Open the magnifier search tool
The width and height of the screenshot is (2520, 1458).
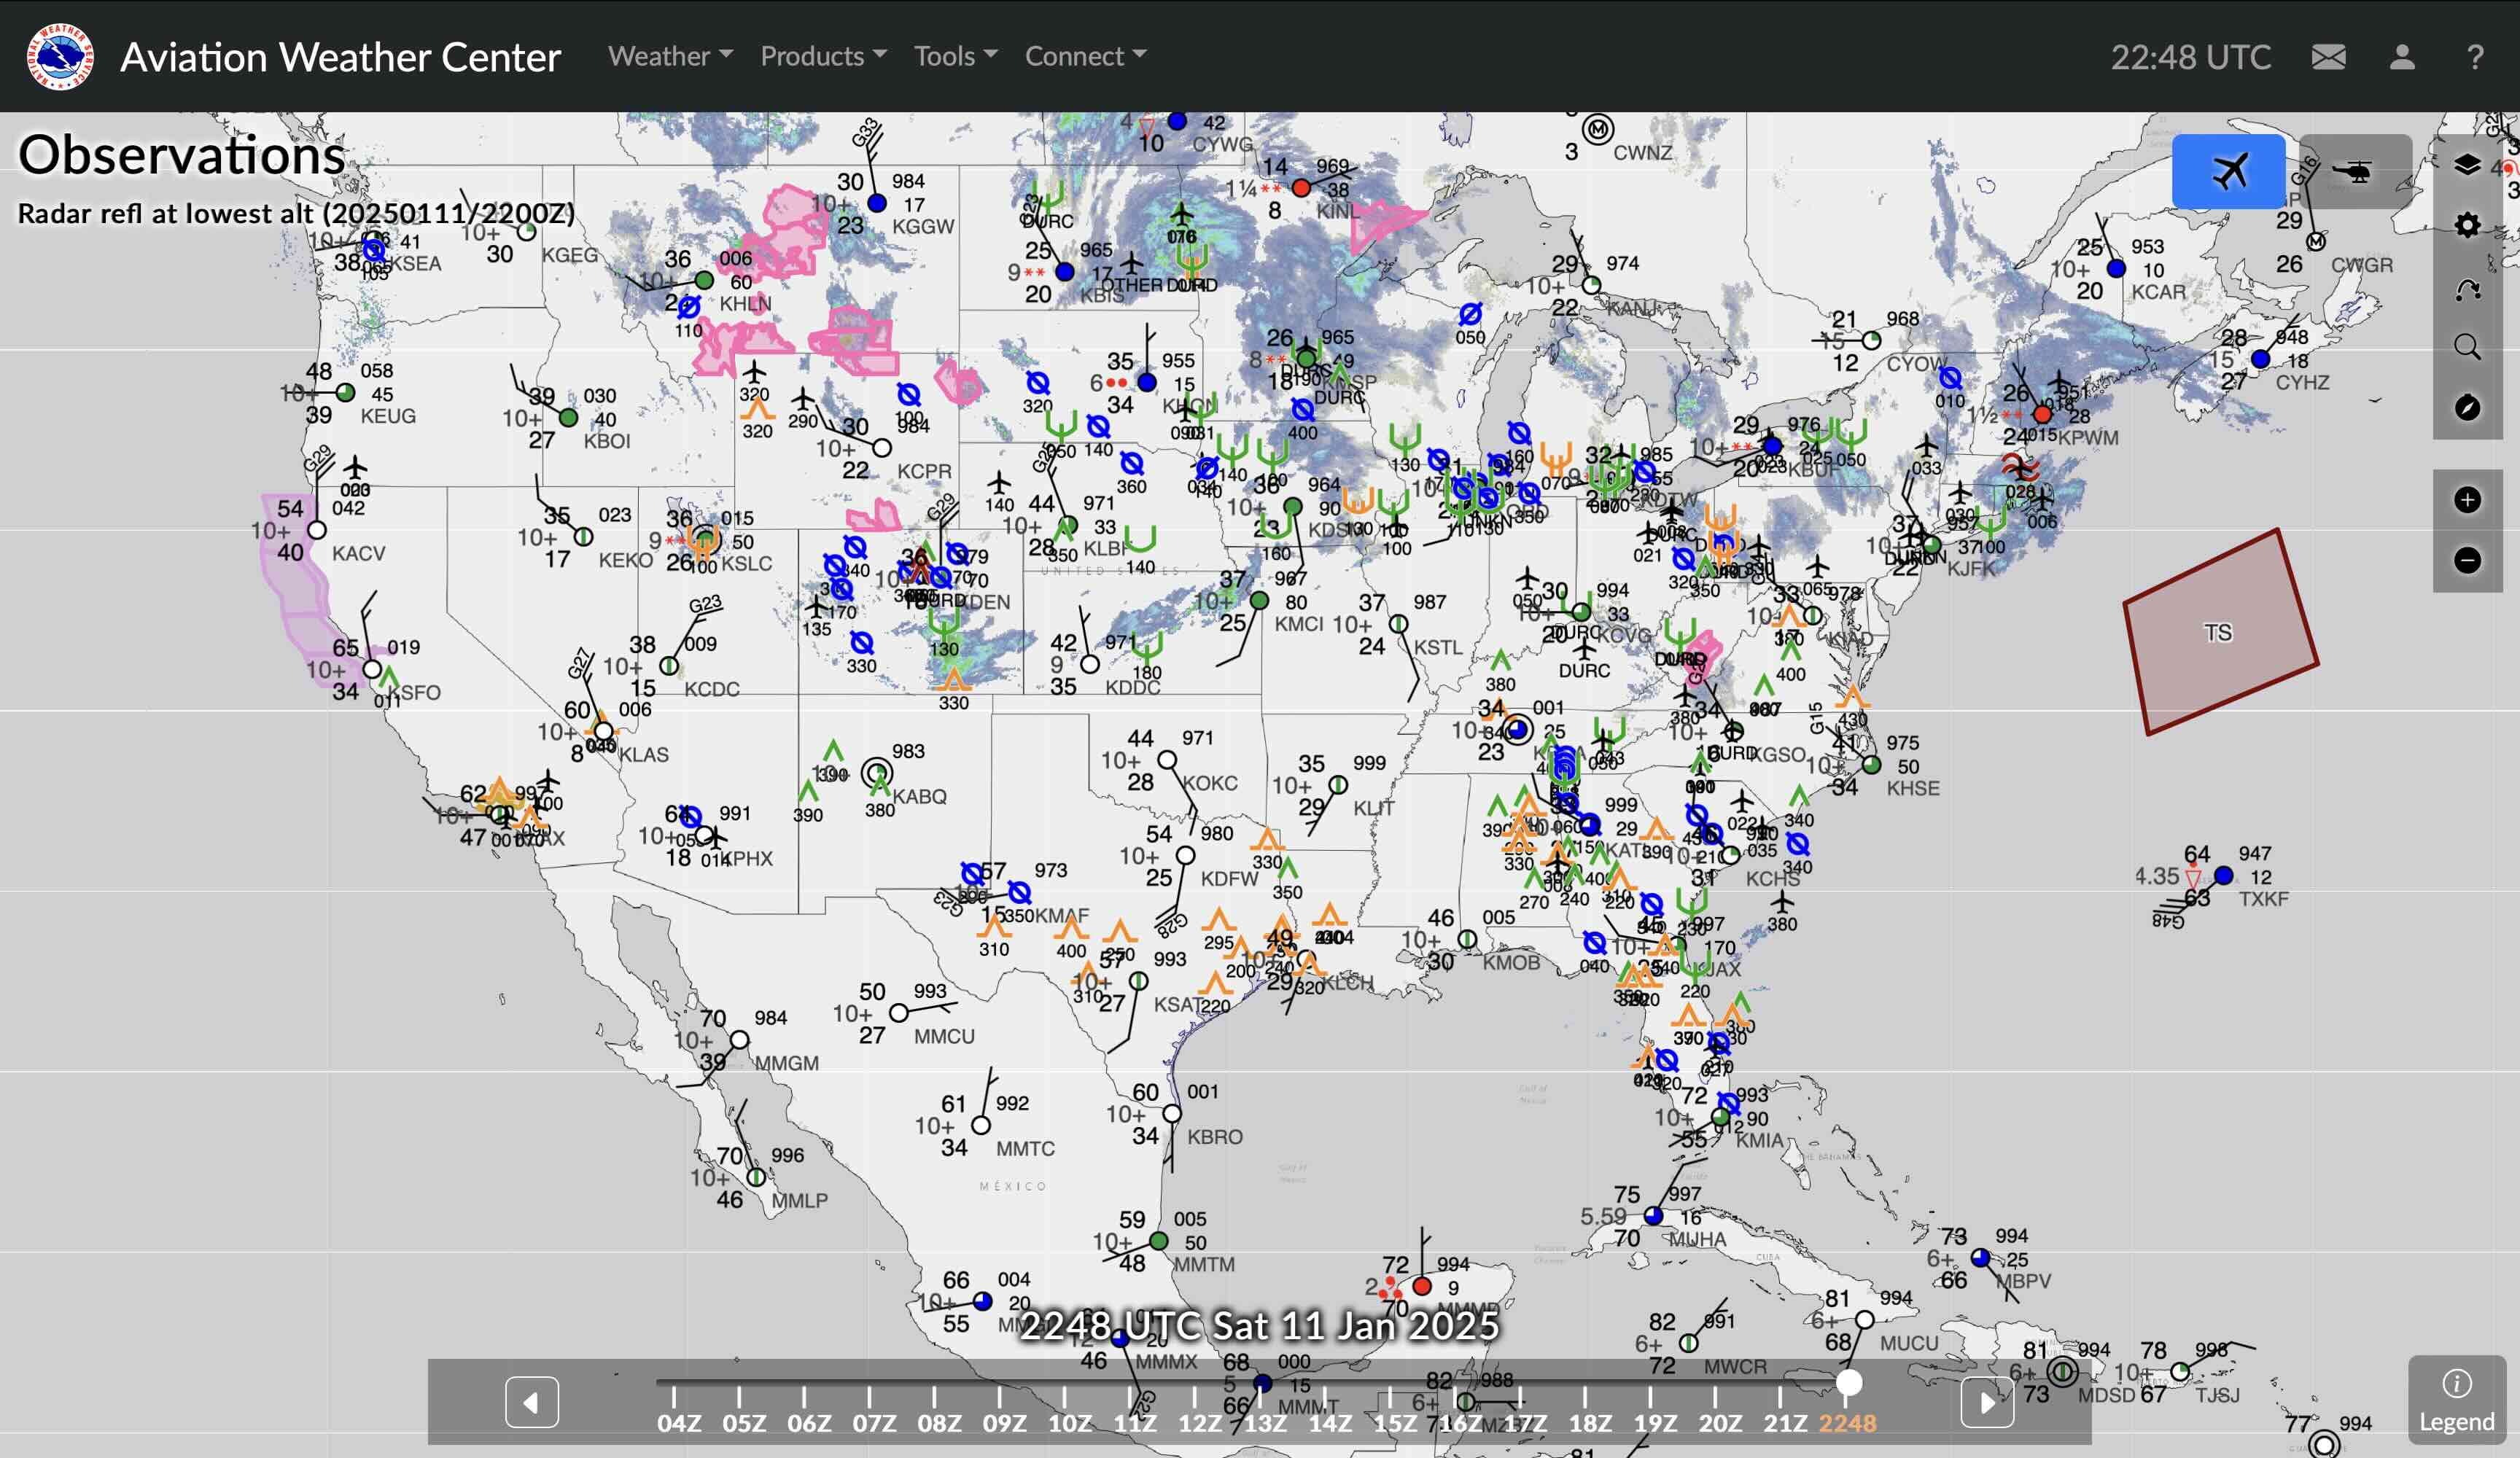(2467, 347)
